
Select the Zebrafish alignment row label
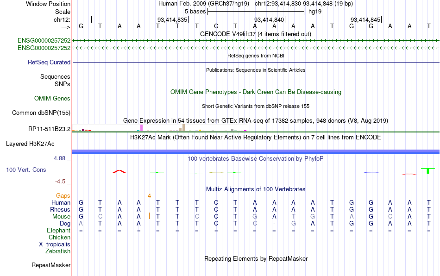tap(58, 251)
